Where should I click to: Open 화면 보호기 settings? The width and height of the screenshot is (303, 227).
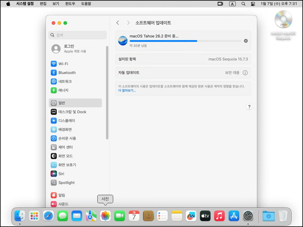click(x=75, y=165)
